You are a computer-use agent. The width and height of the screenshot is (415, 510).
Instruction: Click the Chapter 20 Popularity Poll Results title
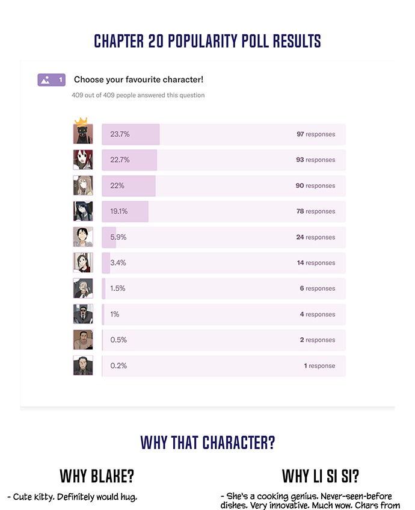tap(207, 41)
